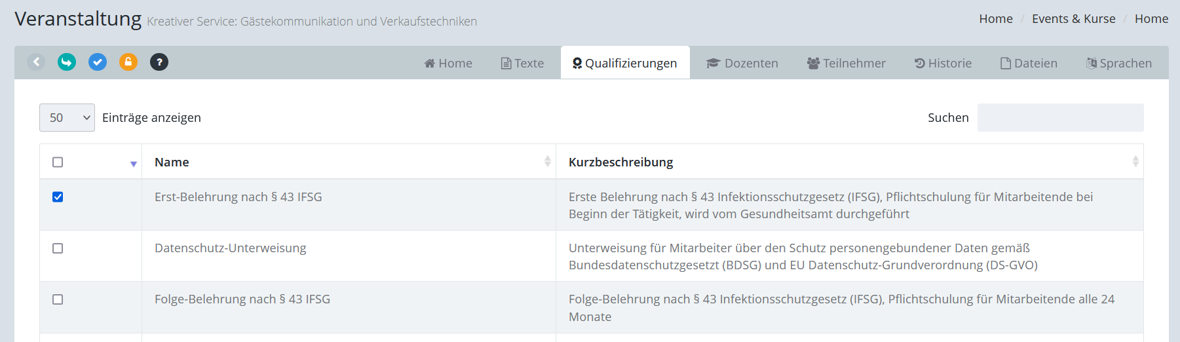The width and height of the screenshot is (1180, 342).
Task: Follow the Events & Kurse breadcrumb link
Action: pyautogui.click(x=1073, y=19)
